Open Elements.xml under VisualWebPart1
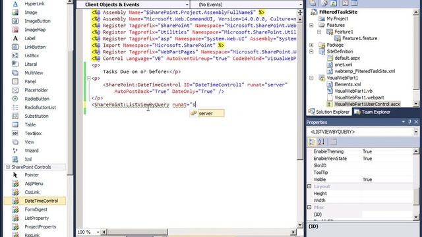Viewport: 422px width, 237px height. click(347, 84)
